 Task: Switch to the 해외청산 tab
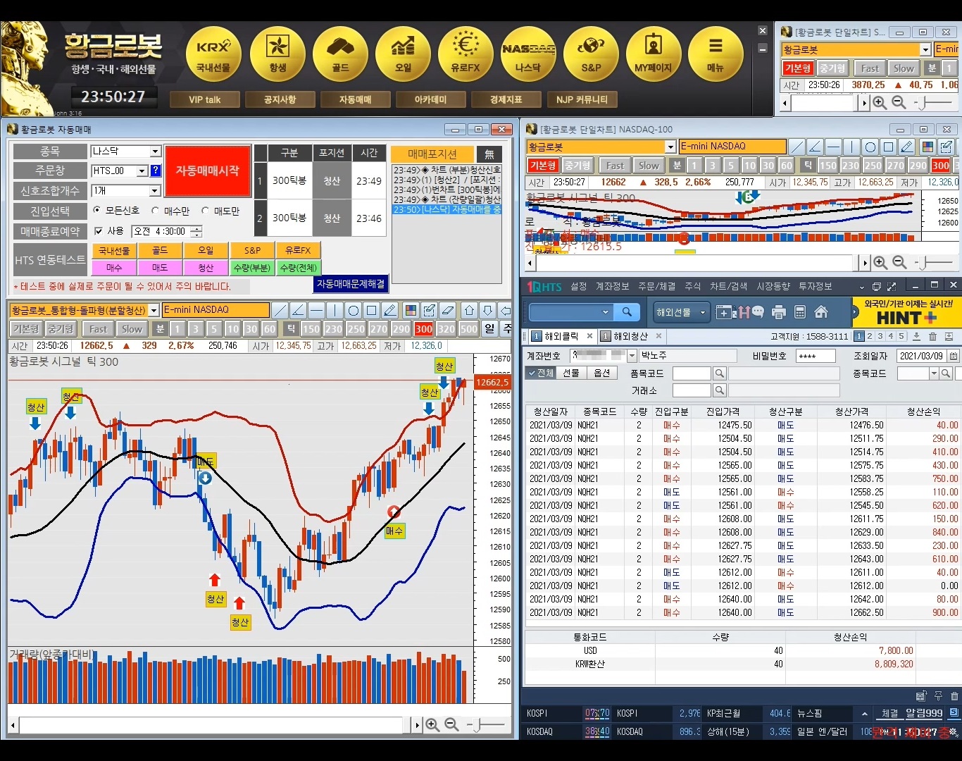tap(630, 336)
